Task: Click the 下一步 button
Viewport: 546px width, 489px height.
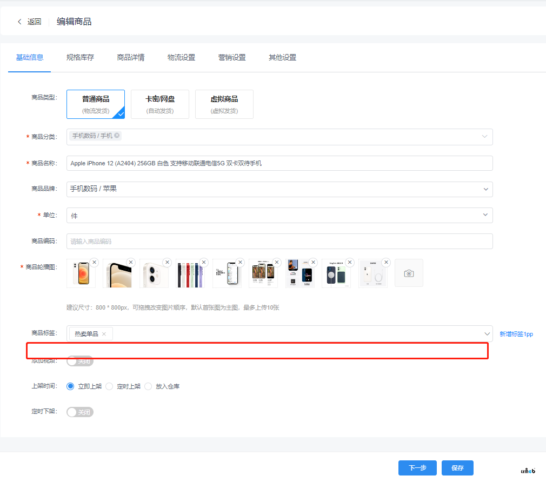Action: [x=417, y=468]
